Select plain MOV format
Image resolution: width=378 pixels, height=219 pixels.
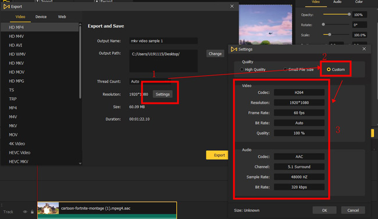[40, 135]
